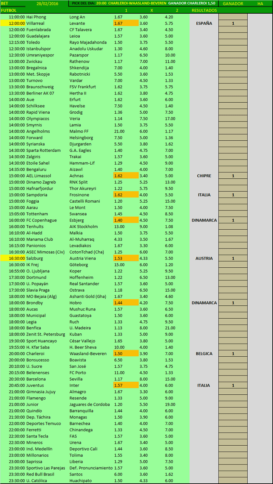
Task: Select the Charleroi team cell
Action: tap(35, 354)
